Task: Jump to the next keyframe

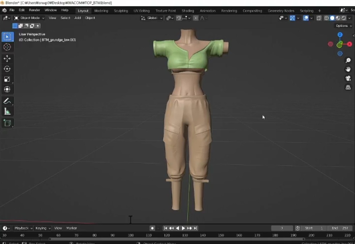Action: click(190, 228)
